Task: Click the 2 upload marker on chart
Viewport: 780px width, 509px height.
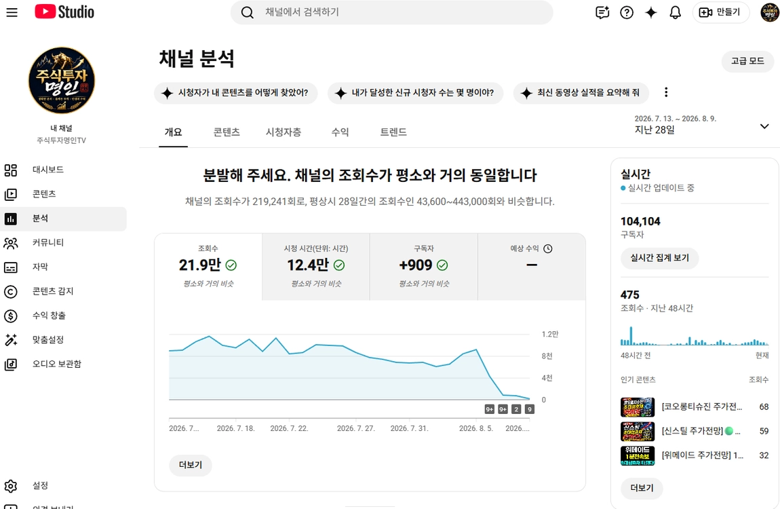Action: [516, 409]
